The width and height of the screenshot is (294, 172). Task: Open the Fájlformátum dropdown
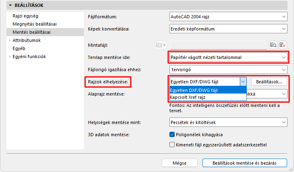click(x=228, y=17)
